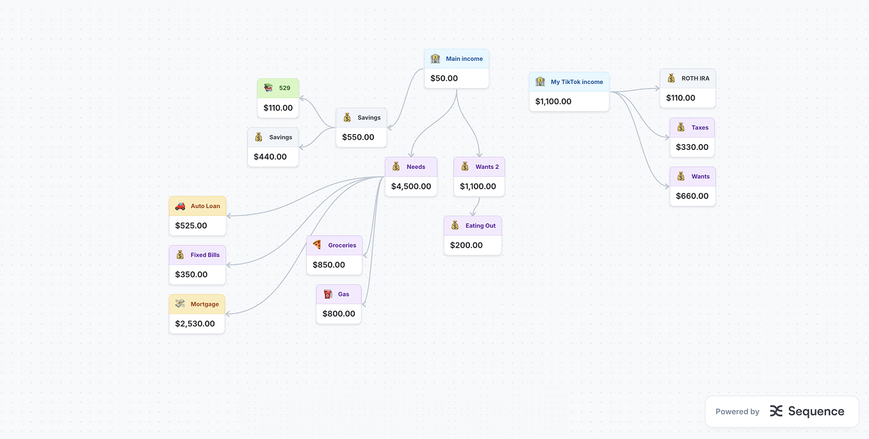Viewport: 869px width, 439px height.
Task: Click the $4,500.00 amount under Needs
Action: 411,186
